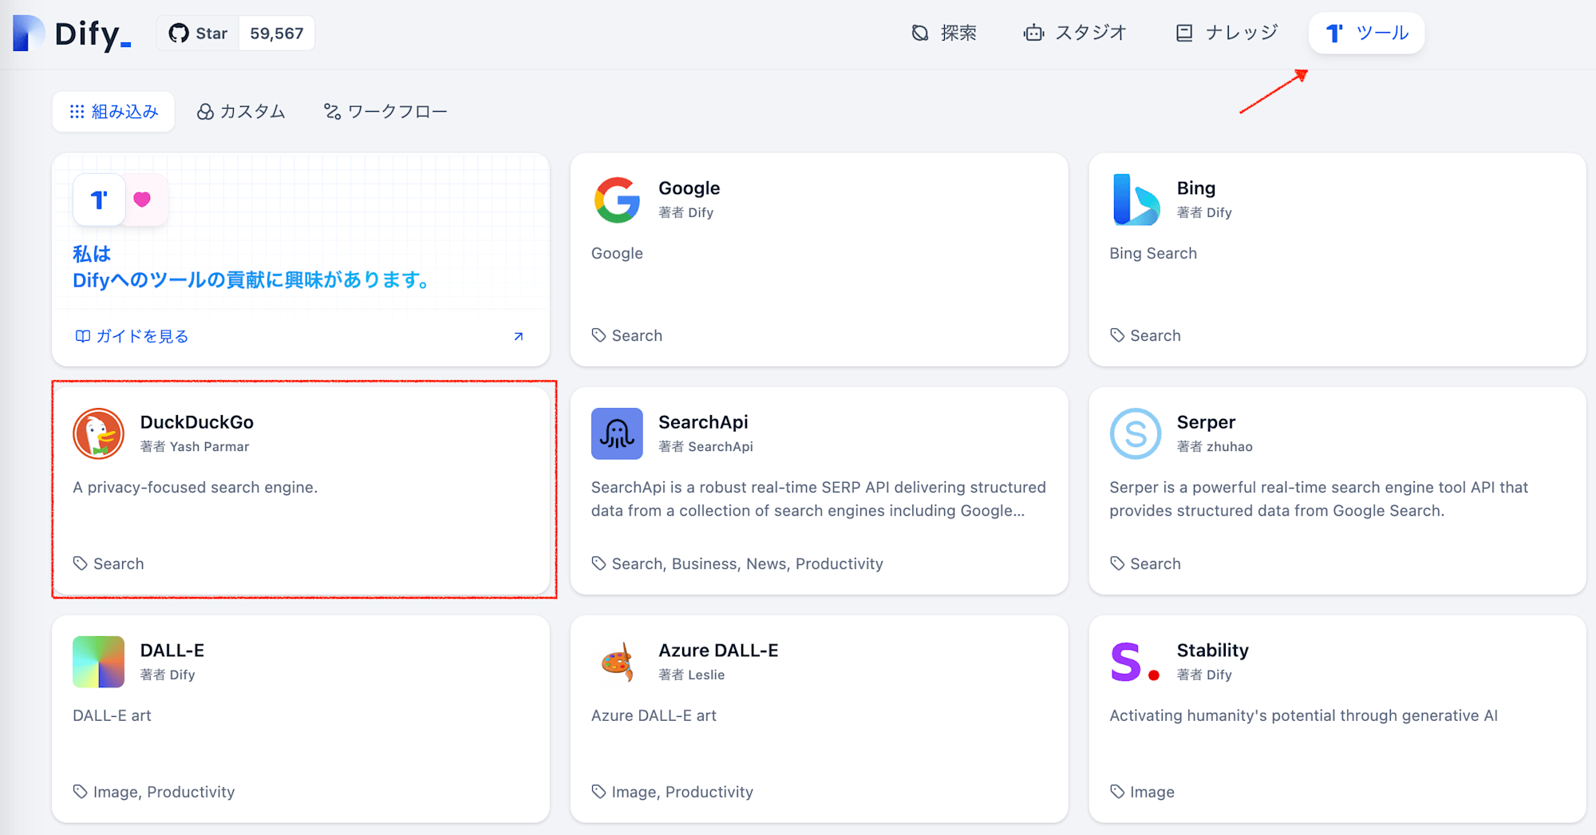Go to the ナレッジ tab
The height and width of the screenshot is (835, 1596).
[1227, 33]
